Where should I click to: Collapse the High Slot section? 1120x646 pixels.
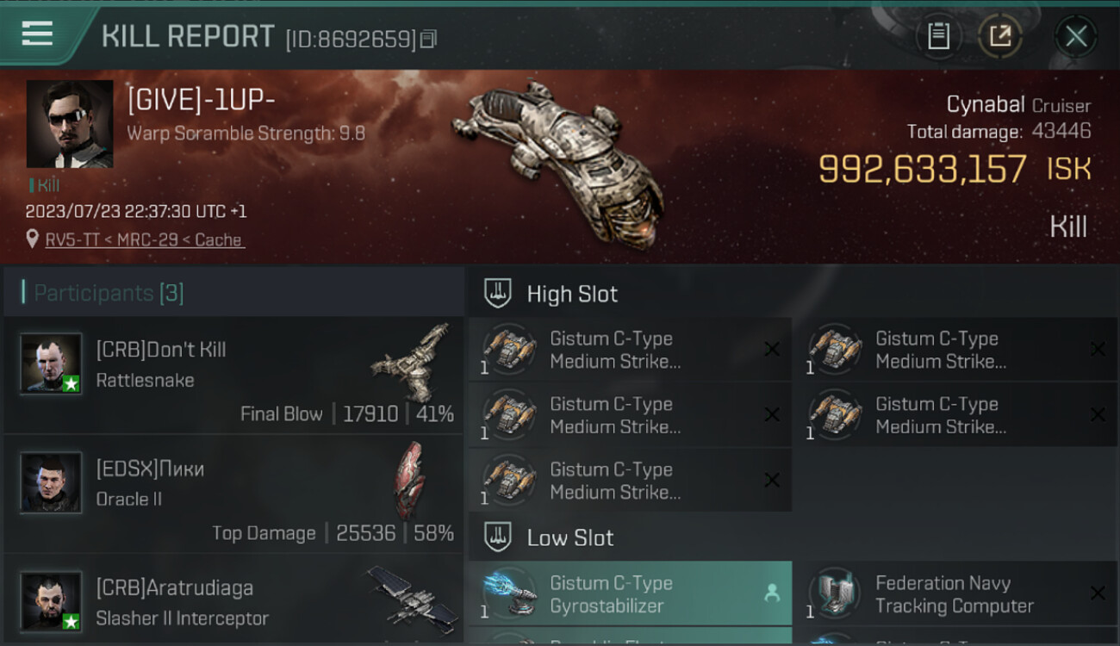click(497, 294)
